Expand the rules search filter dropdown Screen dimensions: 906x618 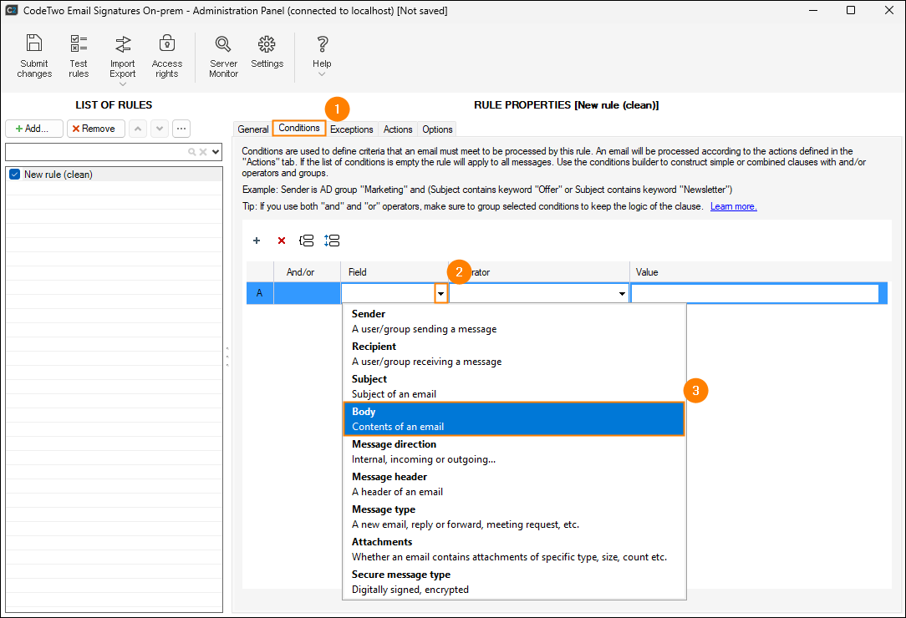point(216,152)
